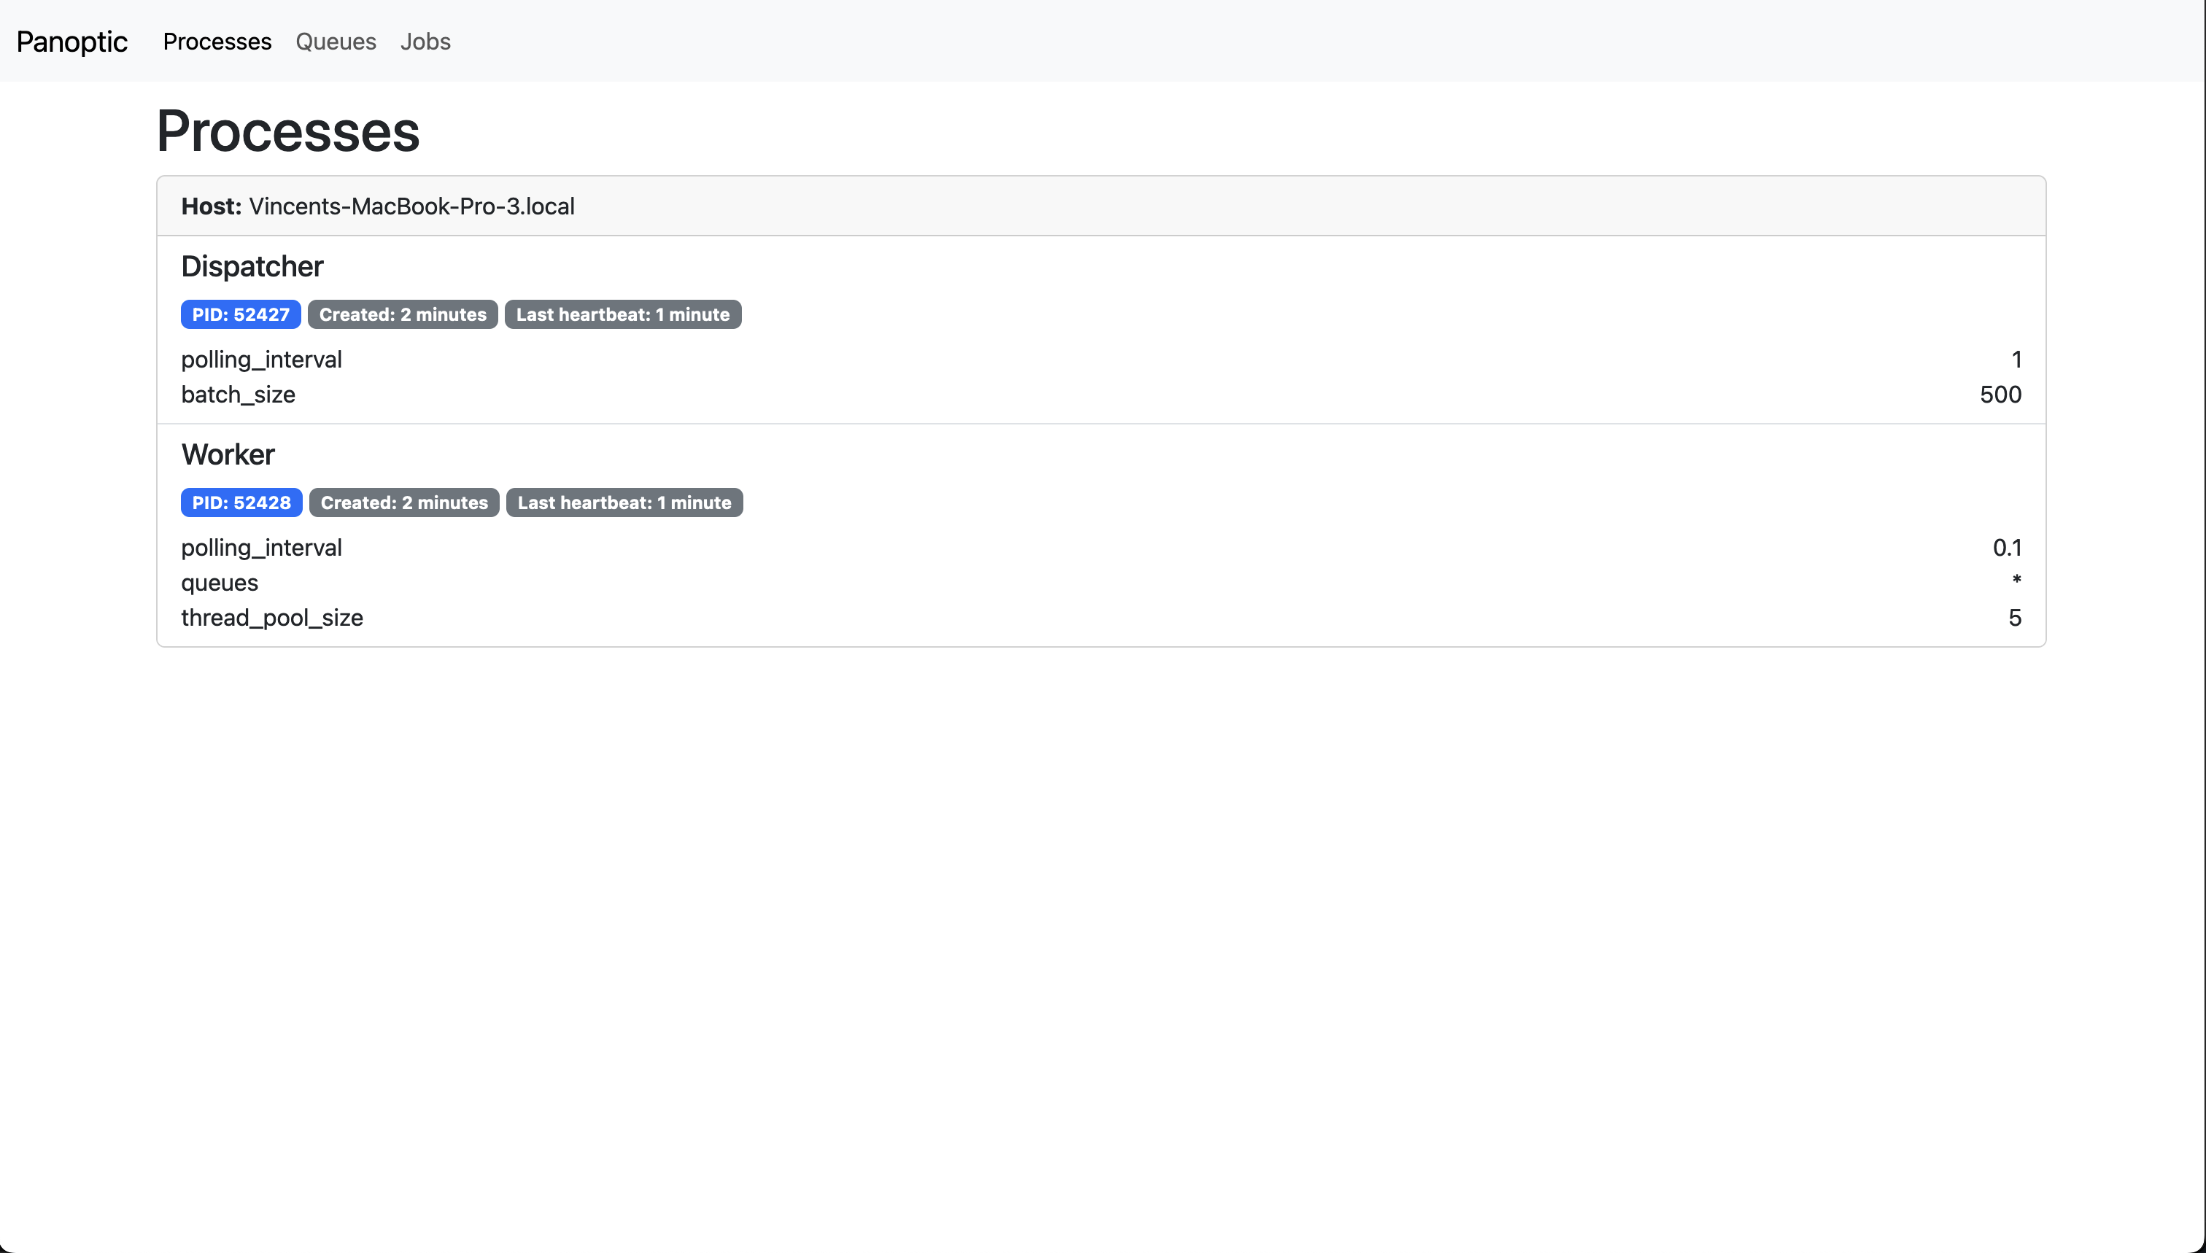Viewport: 2206px width, 1253px height.
Task: Click Worker polling_interval value 0.1
Action: [x=2006, y=548]
